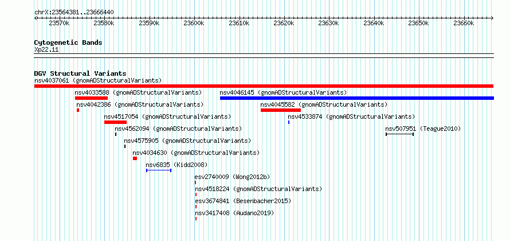The height and width of the screenshot is (241, 510).
Task: Click the Cytogenetic Bands track title
Action: pyautogui.click(x=68, y=42)
